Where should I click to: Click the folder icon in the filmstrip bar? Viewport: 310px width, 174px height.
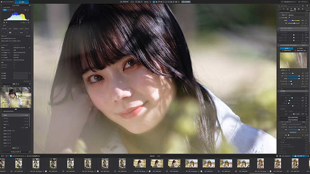point(11,156)
